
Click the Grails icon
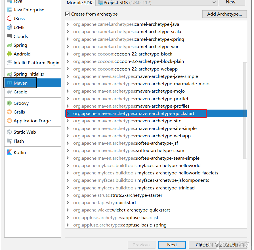pyautogui.click(x=9, y=112)
